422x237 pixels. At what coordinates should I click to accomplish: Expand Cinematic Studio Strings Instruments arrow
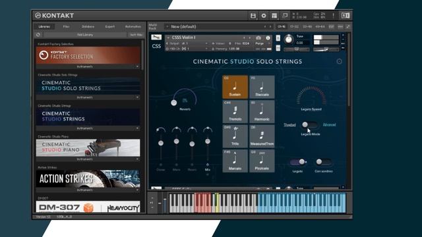pos(137,128)
